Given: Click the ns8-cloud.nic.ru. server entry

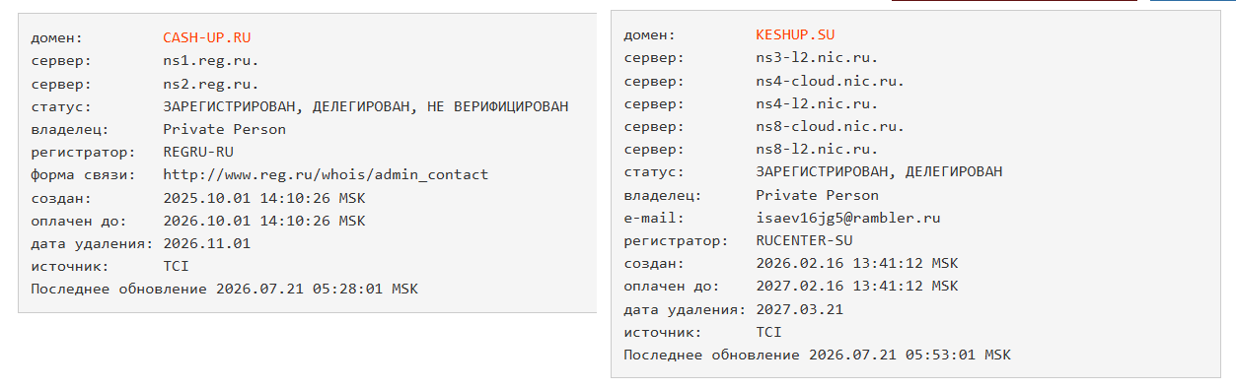Looking at the screenshot, I should (x=830, y=126).
